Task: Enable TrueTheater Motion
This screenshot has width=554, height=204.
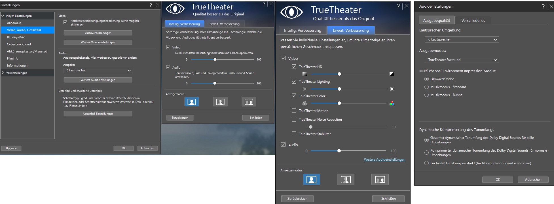Action: tap(294, 110)
